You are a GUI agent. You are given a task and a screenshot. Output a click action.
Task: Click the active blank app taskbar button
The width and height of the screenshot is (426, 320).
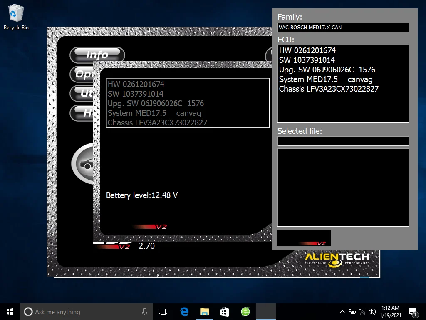coord(266,312)
